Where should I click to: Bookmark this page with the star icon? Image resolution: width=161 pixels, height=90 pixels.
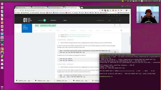pos(100,10)
